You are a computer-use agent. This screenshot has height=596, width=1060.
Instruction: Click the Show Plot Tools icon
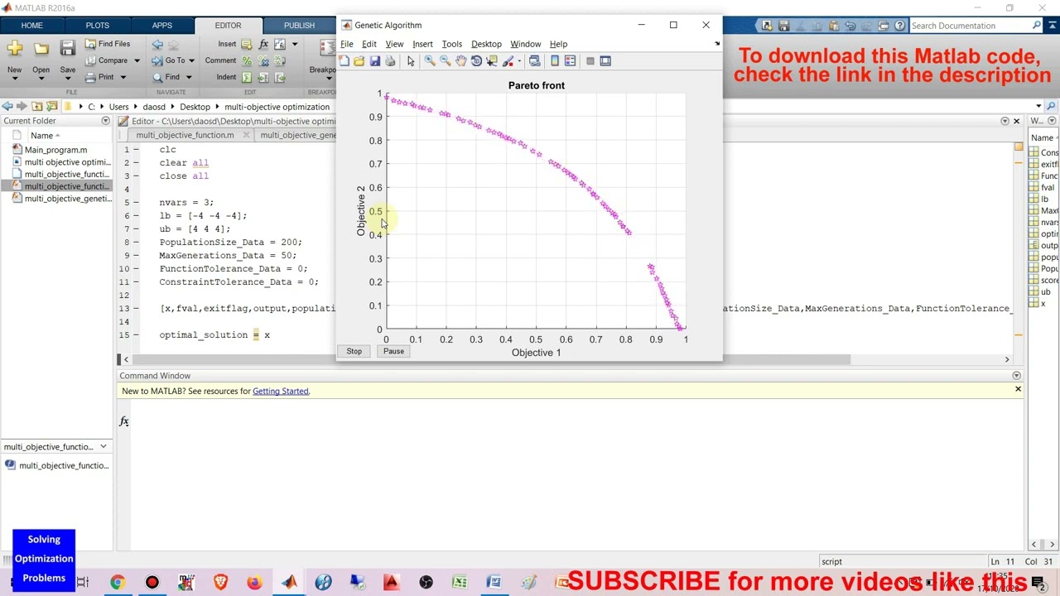coord(605,60)
